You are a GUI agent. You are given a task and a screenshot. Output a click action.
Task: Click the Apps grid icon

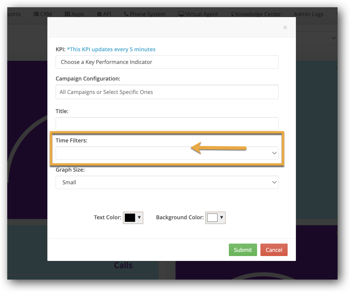(x=67, y=14)
